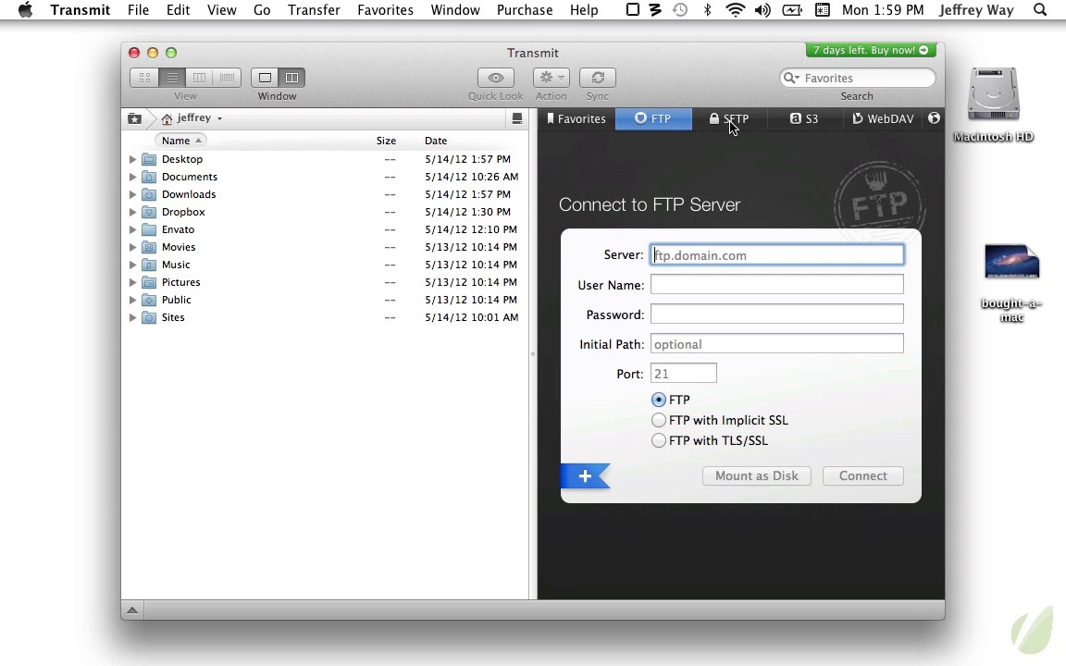Expand the Downloads folder
Screen dimensions: 1066x666
[x=132, y=194]
